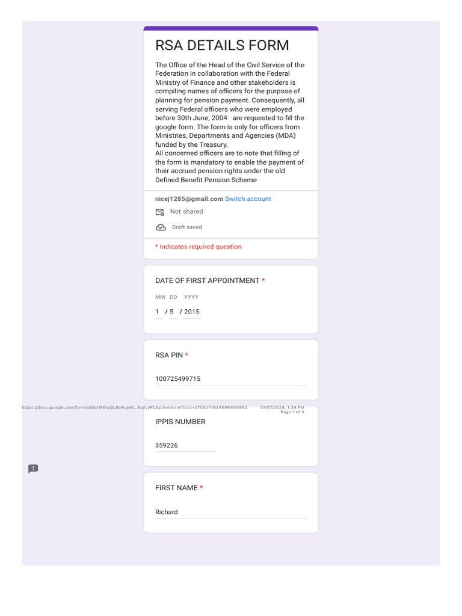Click the Draft saved cloud icon
The height and width of the screenshot is (616, 462).
[x=161, y=227]
